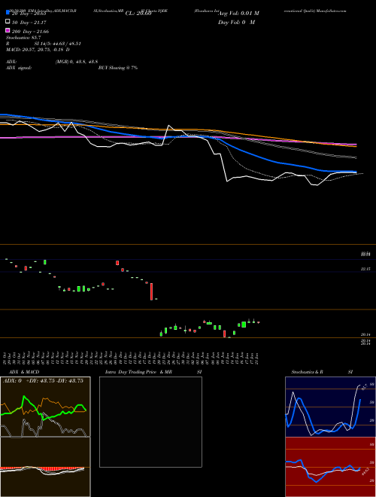376x497 pixels.
Task: Click the 'Intra Day Trading Price & MR' panel title
Action: [x=138, y=372]
